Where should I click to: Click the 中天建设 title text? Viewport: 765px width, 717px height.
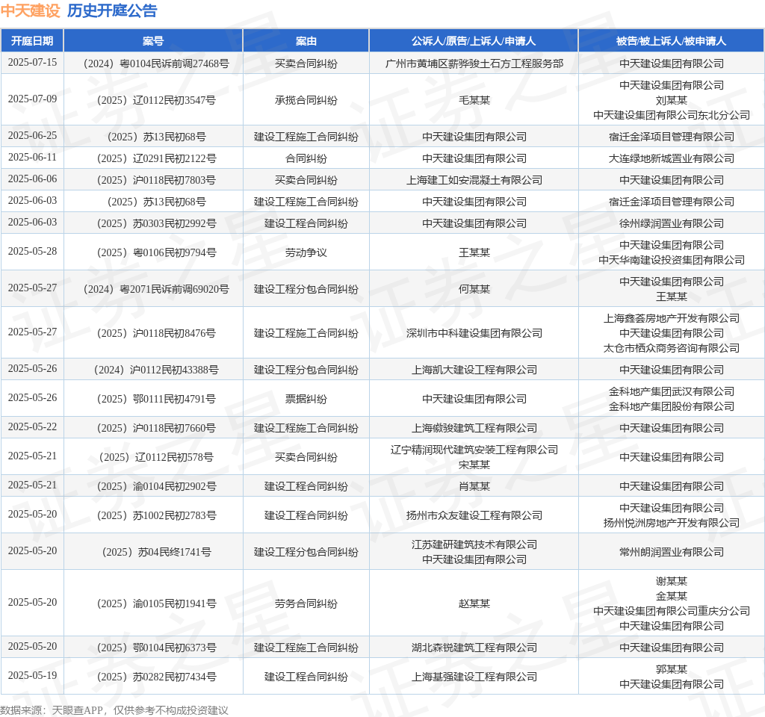point(30,10)
